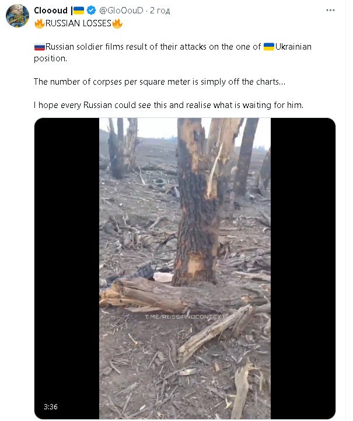Click the 'I hope every Russian' sentence
The width and height of the screenshot is (353, 421).
point(169,105)
